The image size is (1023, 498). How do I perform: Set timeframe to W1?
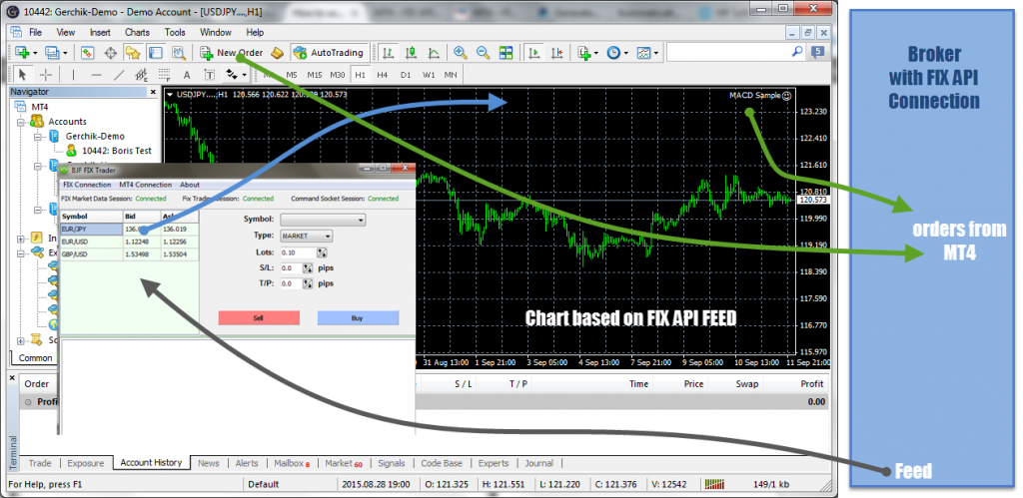click(428, 75)
